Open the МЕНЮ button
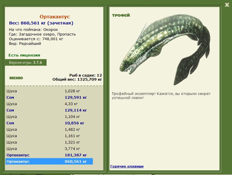This screenshot has height=175, width=232. pos(16,78)
